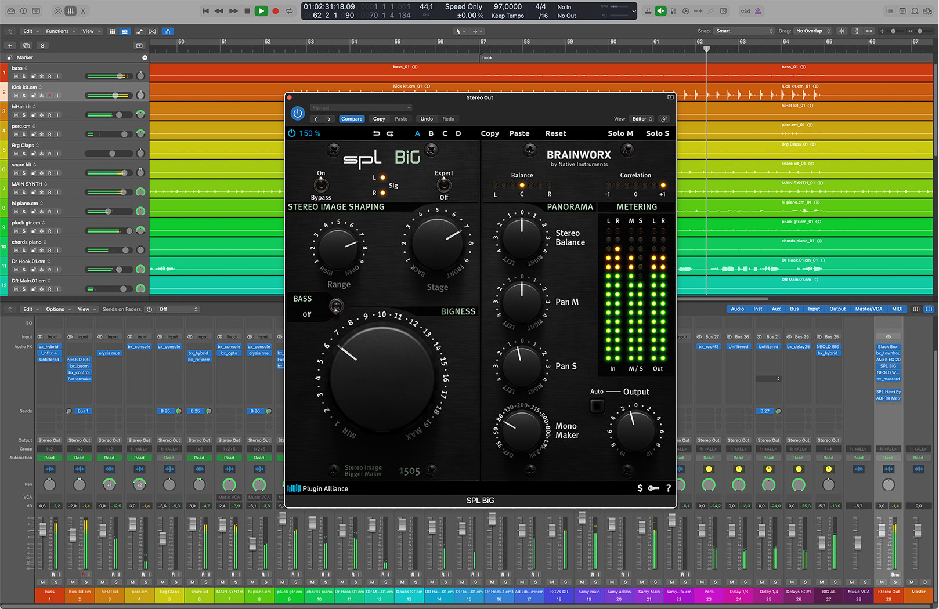Expand the LCD display mode chevron
939x609 pixels.
634,10
